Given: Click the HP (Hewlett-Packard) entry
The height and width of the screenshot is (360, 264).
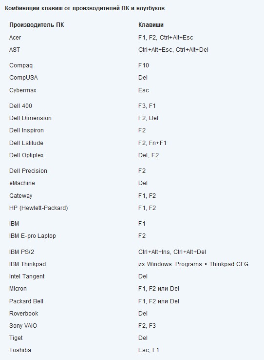Looking at the screenshot, I should 38,208.
